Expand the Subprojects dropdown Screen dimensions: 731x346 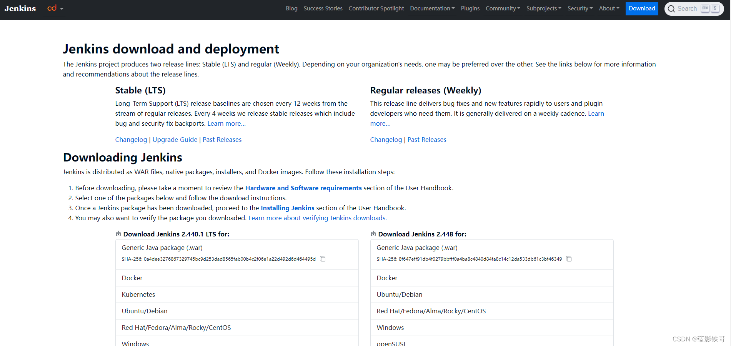(x=544, y=8)
